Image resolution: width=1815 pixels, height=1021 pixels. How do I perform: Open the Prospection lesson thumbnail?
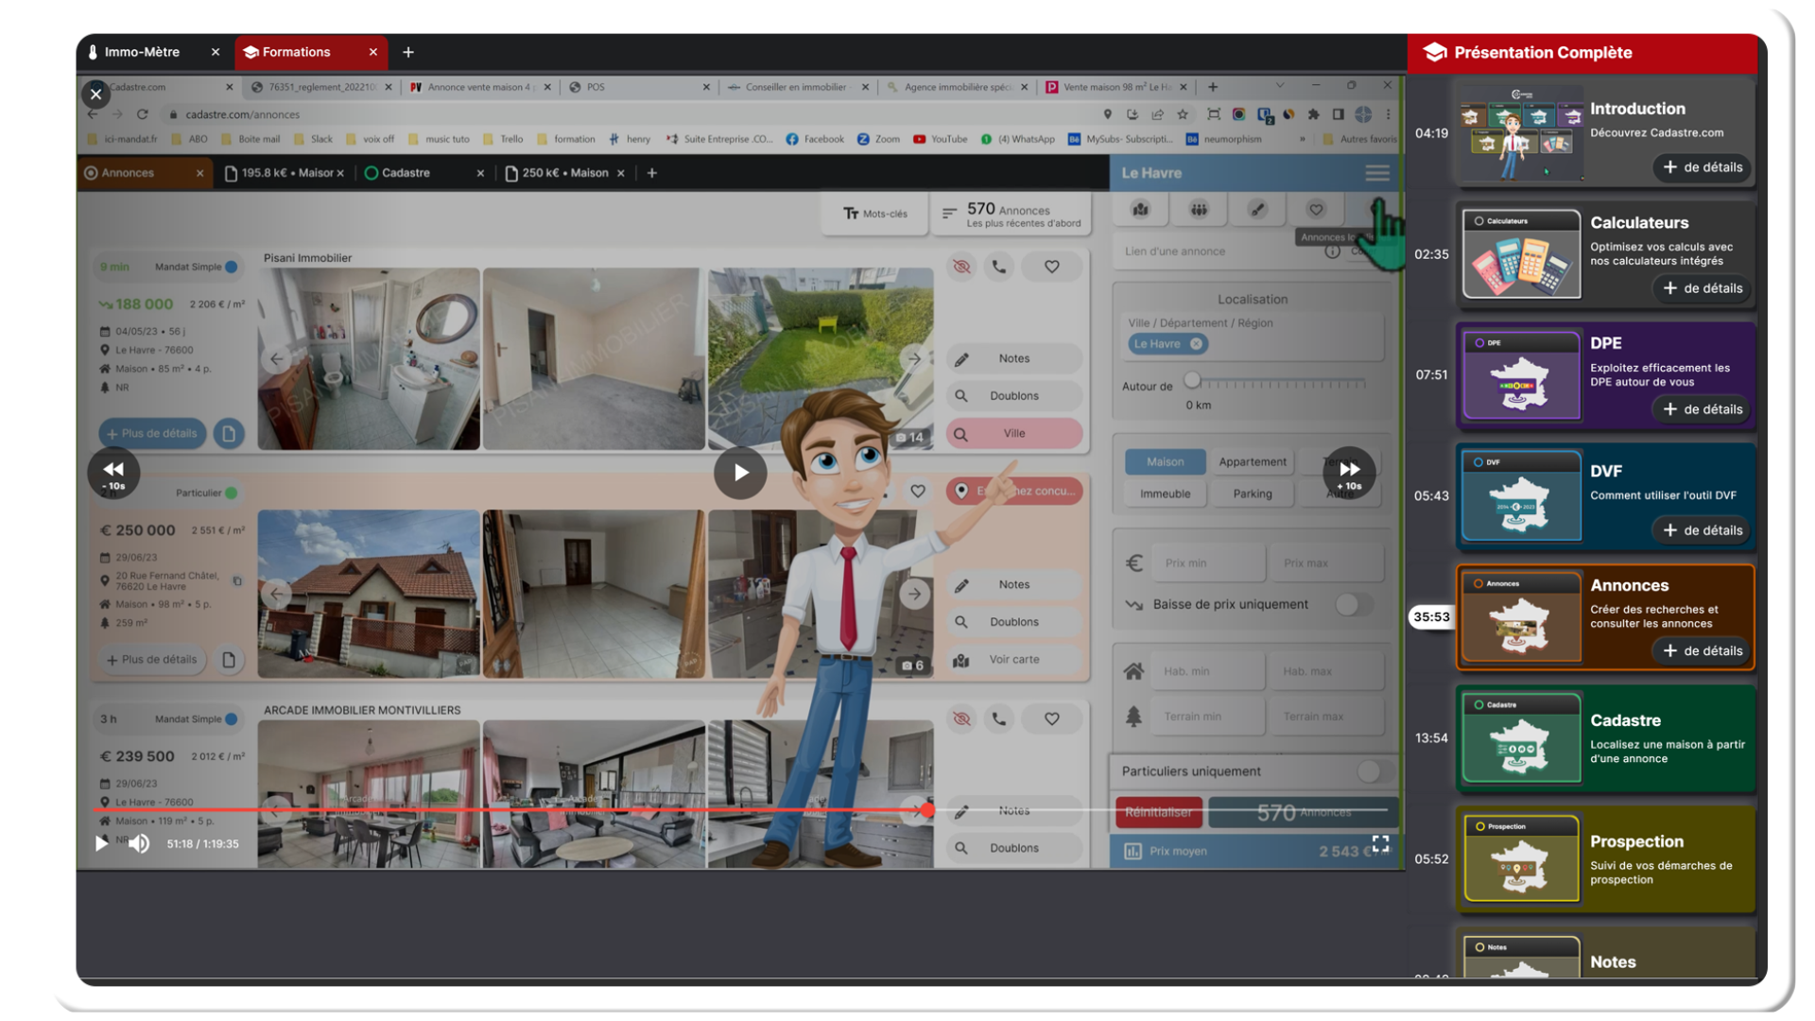click(1521, 859)
